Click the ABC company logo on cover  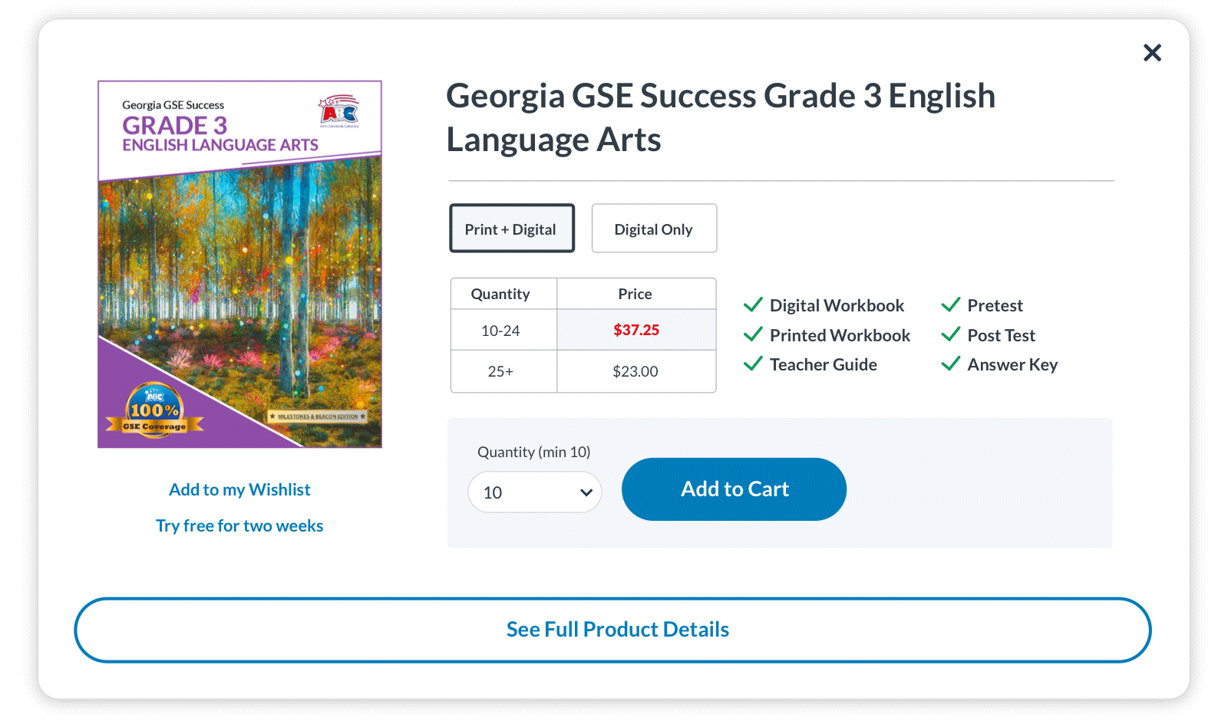(x=339, y=111)
